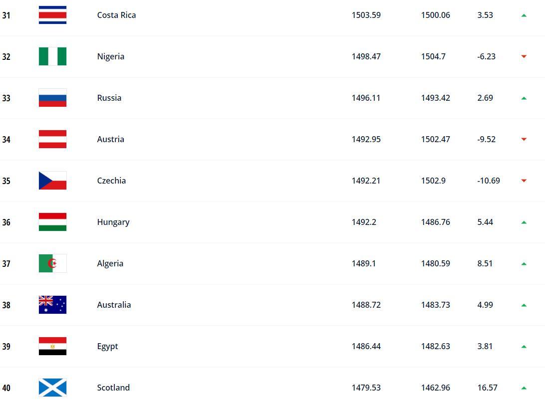Click the Nigeria flag icon
Screen dimensions: 545x406
pyautogui.click(x=52, y=56)
